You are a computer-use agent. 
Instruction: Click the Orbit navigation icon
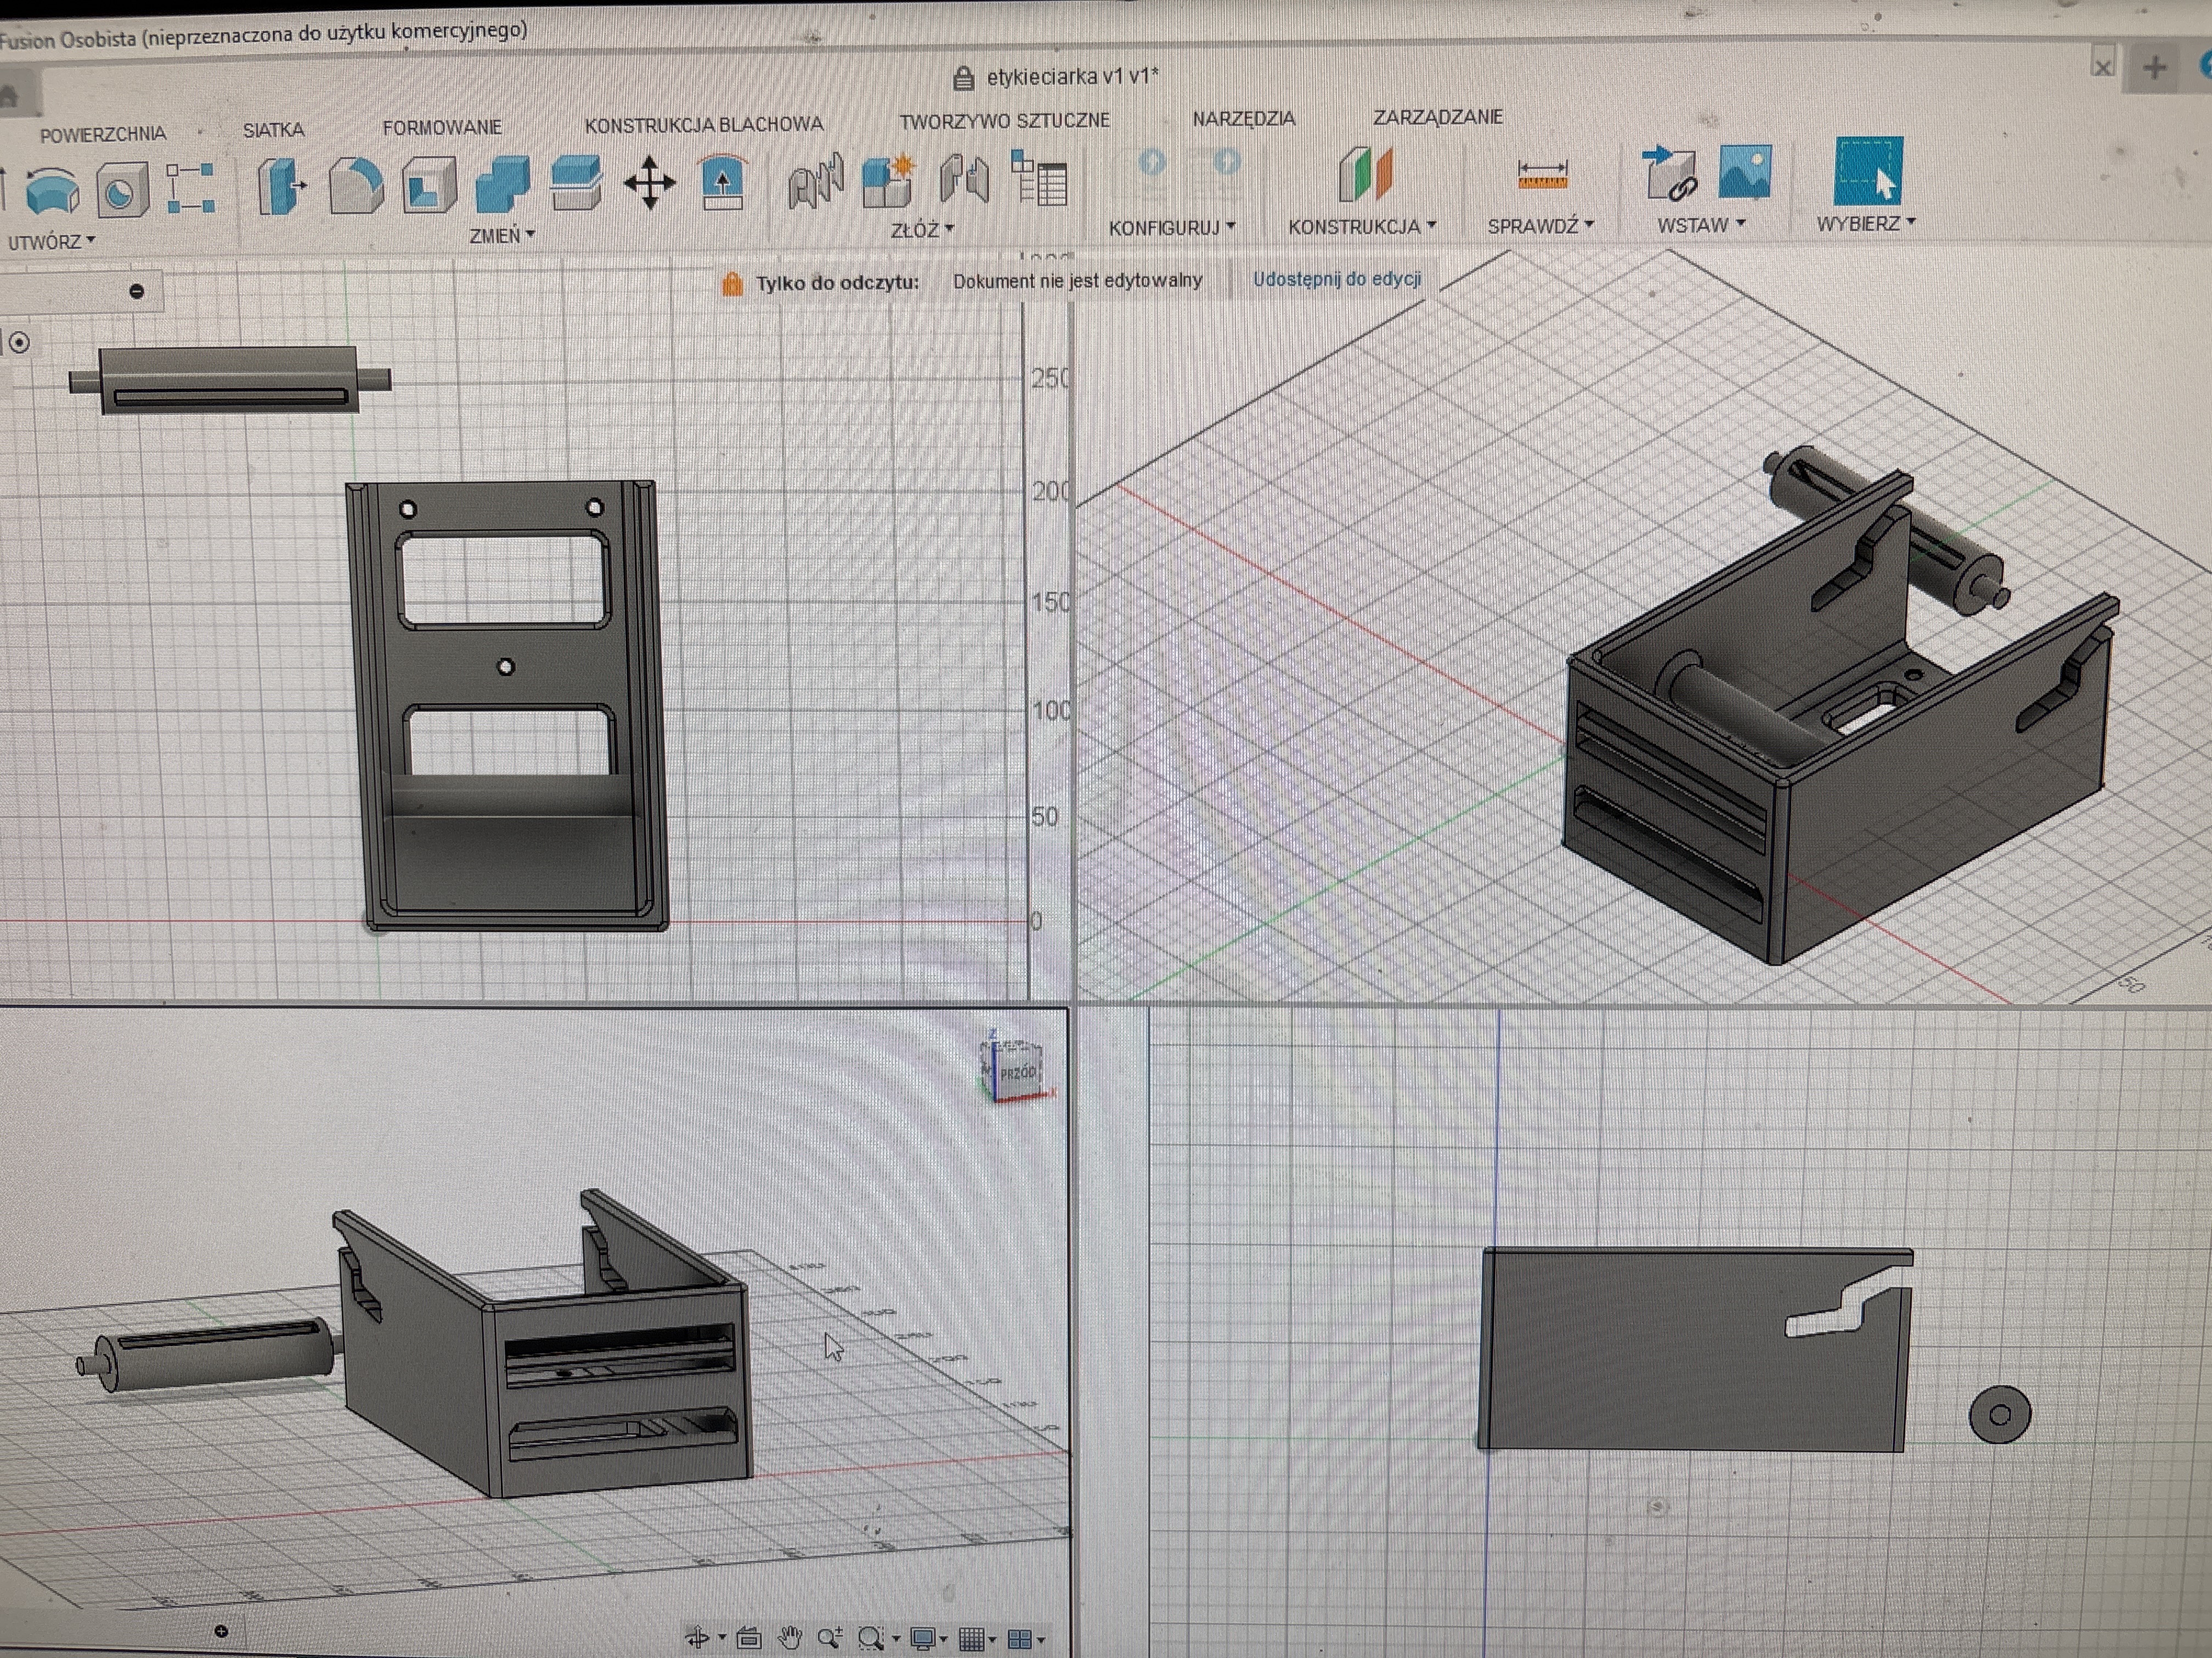click(698, 1638)
